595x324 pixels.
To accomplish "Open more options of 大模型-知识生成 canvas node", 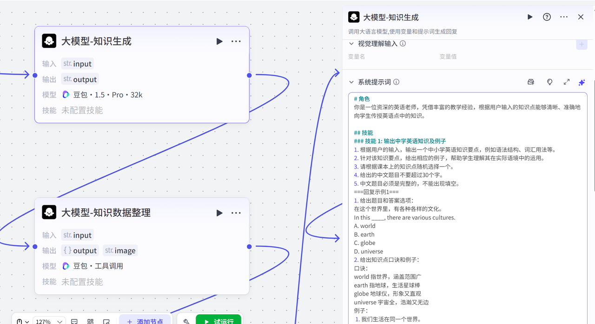I will click(x=236, y=41).
